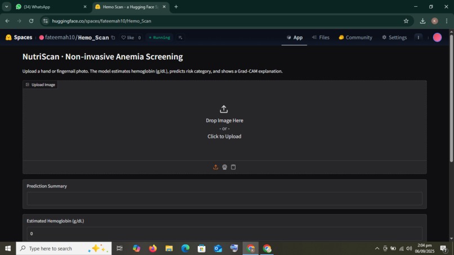The height and width of the screenshot is (255, 454).
Task: Click the Upload Image label
Action: click(40, 84)
